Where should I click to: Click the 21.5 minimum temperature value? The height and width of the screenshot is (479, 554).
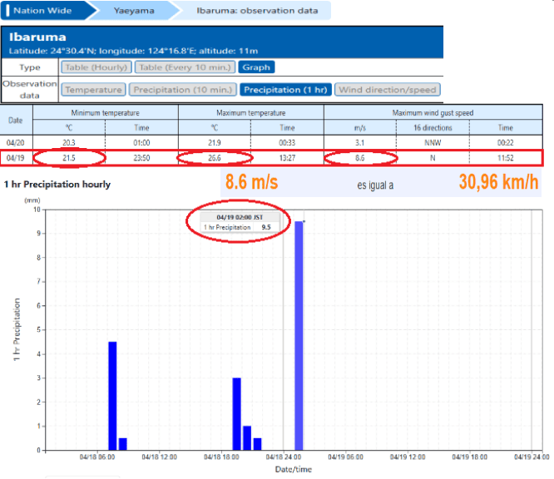(x=70, y=157)
